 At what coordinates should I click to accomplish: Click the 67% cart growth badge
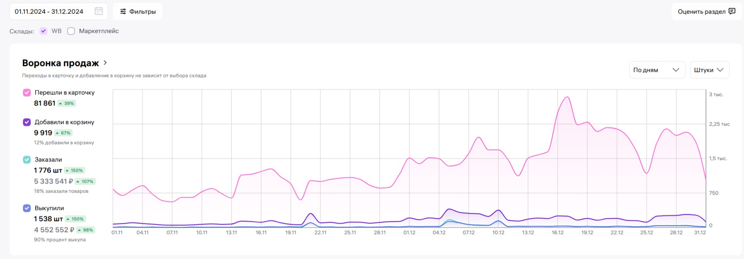click(x=64, y=133)
